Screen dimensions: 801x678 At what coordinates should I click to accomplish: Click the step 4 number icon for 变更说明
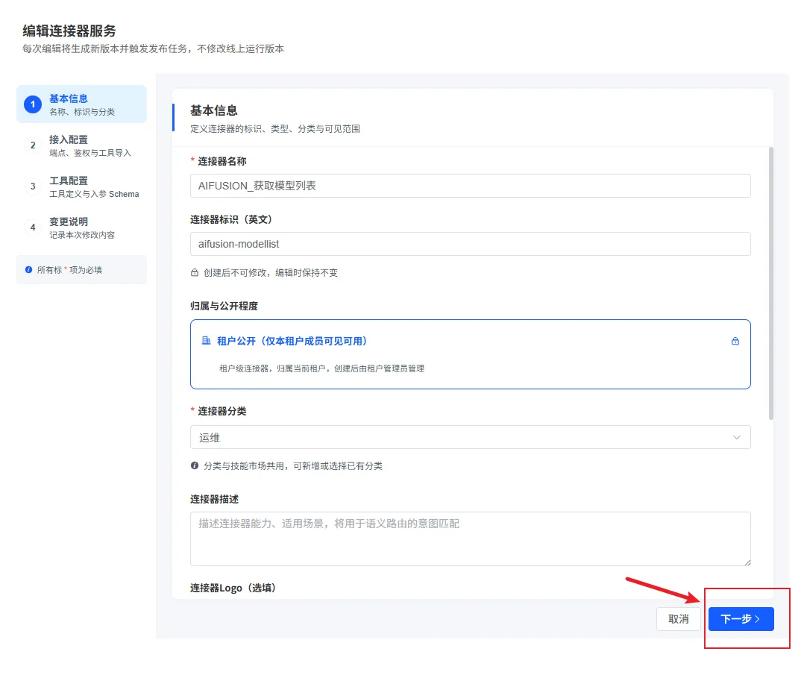point(33,227)
